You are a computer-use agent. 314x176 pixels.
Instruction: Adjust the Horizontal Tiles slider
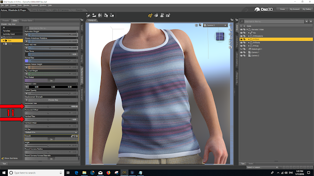coord(48,107)
